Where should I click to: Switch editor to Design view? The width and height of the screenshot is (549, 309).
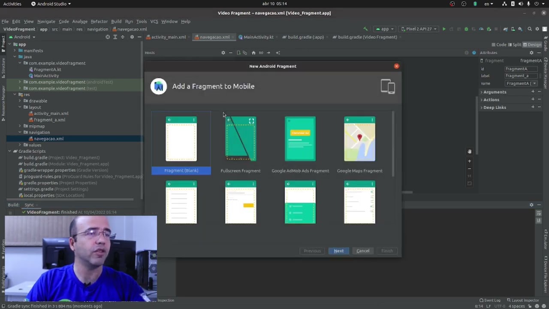[x=532, y=45]
